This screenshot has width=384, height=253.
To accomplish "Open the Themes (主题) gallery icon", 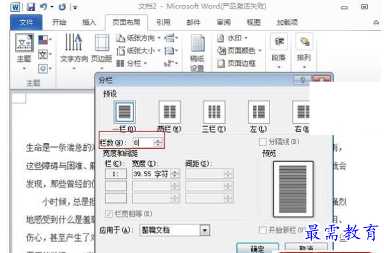I will pyautogui.click(x=24, y=44).
